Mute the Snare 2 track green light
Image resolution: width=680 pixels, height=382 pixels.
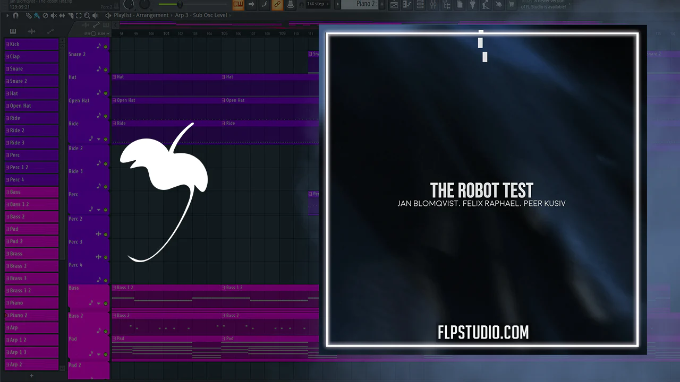(106, 70)
